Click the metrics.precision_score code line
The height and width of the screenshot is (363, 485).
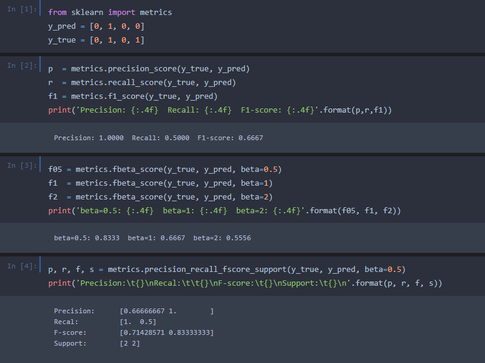coord(148,69)
